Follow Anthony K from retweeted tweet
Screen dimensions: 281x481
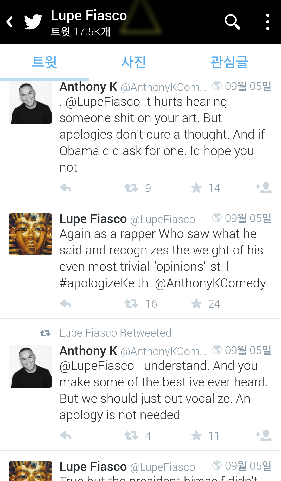[264, 435]
